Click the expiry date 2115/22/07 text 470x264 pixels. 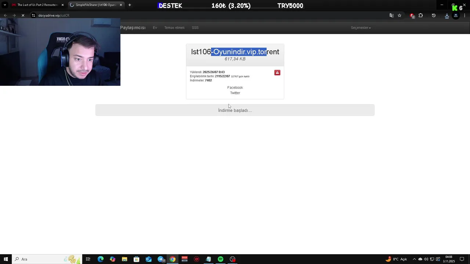click(x=223, y=76)
